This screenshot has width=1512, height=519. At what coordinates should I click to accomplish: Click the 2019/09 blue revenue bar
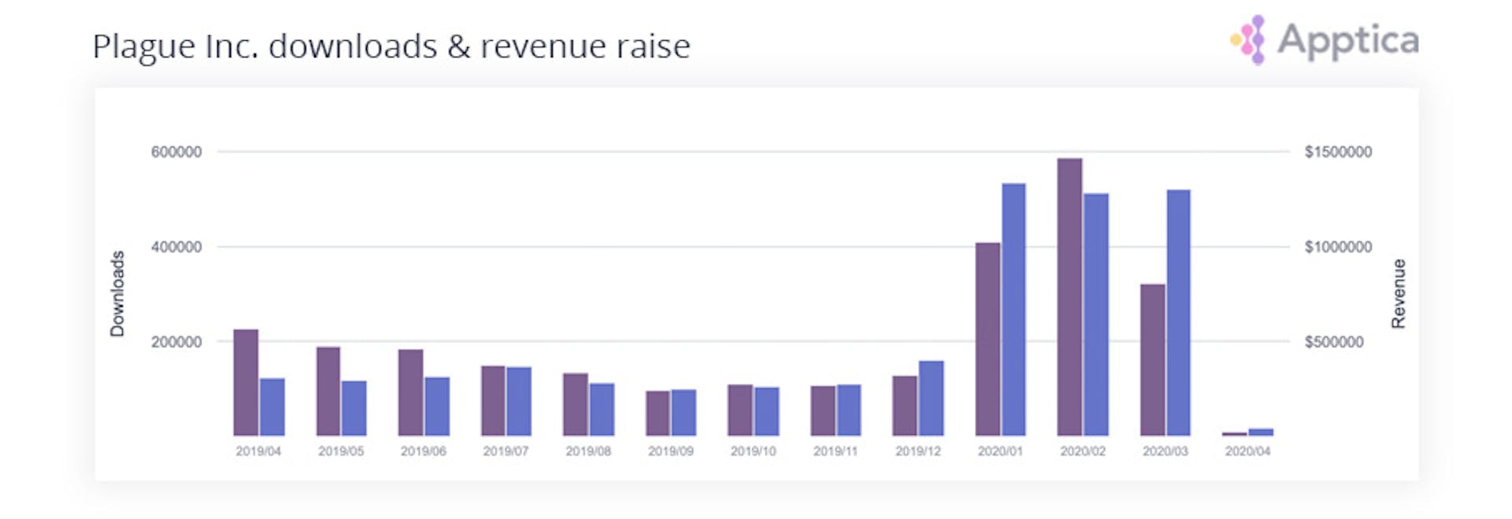684,412
